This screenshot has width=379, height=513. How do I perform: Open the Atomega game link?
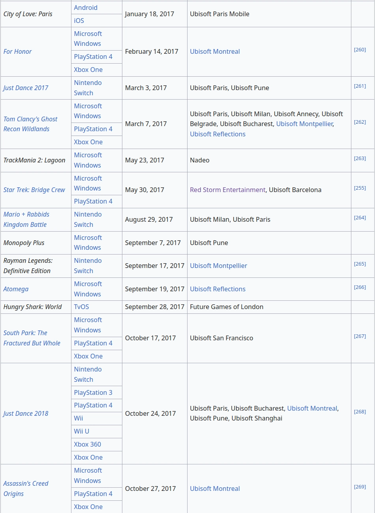pos(16,289)
